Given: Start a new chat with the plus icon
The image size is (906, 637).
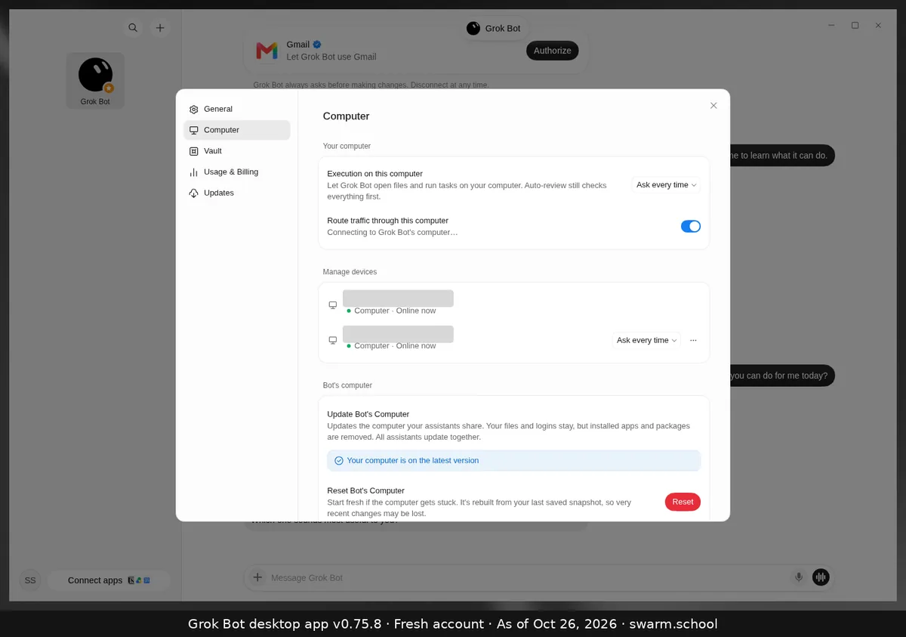Looking at the screenshot, I should (x=160, y=28).
